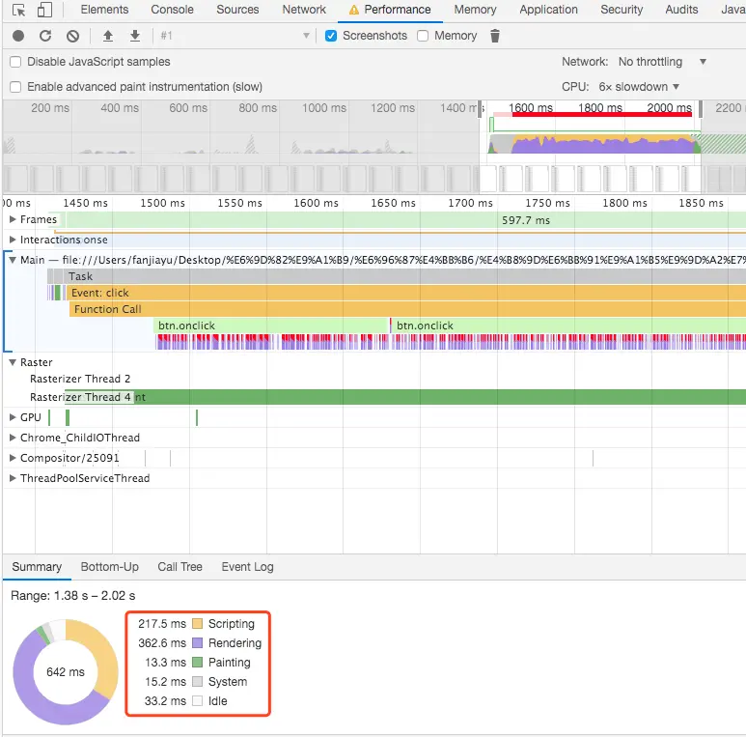
Task: Expand the Interactions track
Action: click(13, 240)
